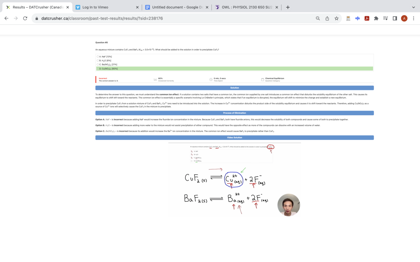Click the Process of Elimination header bar

tap(235, 113)
